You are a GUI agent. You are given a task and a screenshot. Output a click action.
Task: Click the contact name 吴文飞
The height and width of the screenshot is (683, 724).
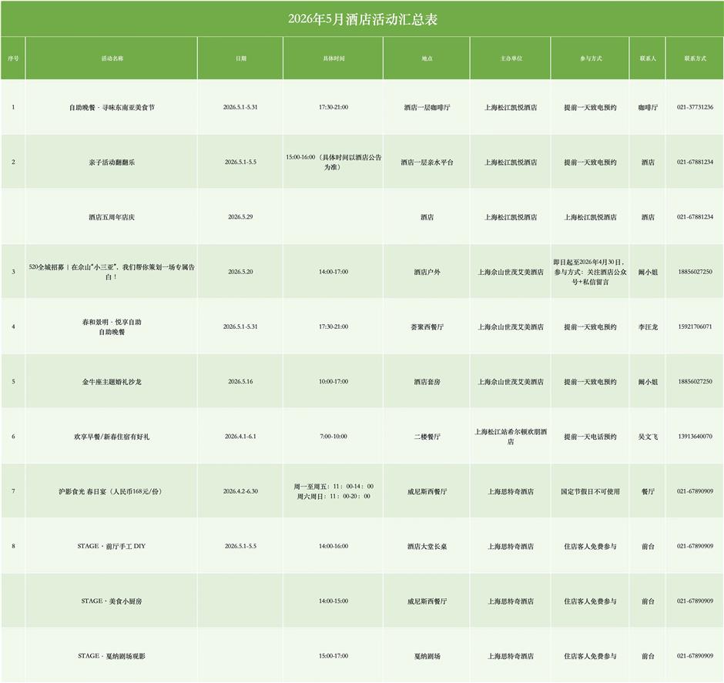[648, 437]
